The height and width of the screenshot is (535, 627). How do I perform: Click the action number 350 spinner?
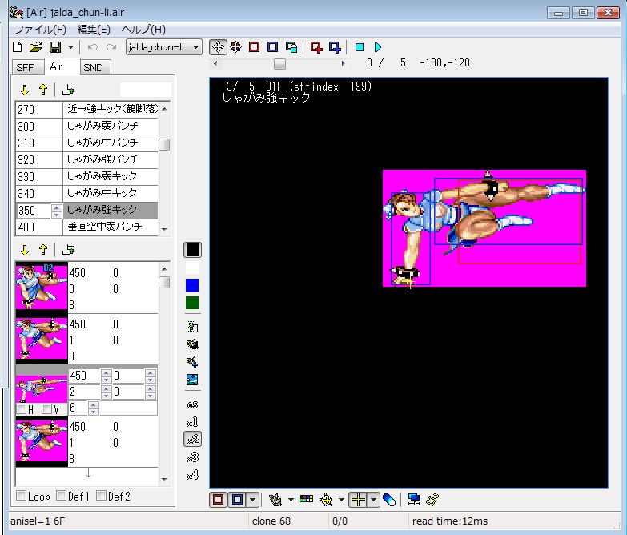pos(56,211)
